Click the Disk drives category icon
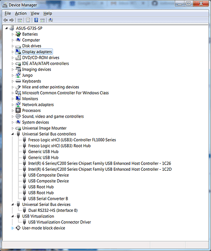The width and height of the screenshot is (211, 251). point(18,46)
